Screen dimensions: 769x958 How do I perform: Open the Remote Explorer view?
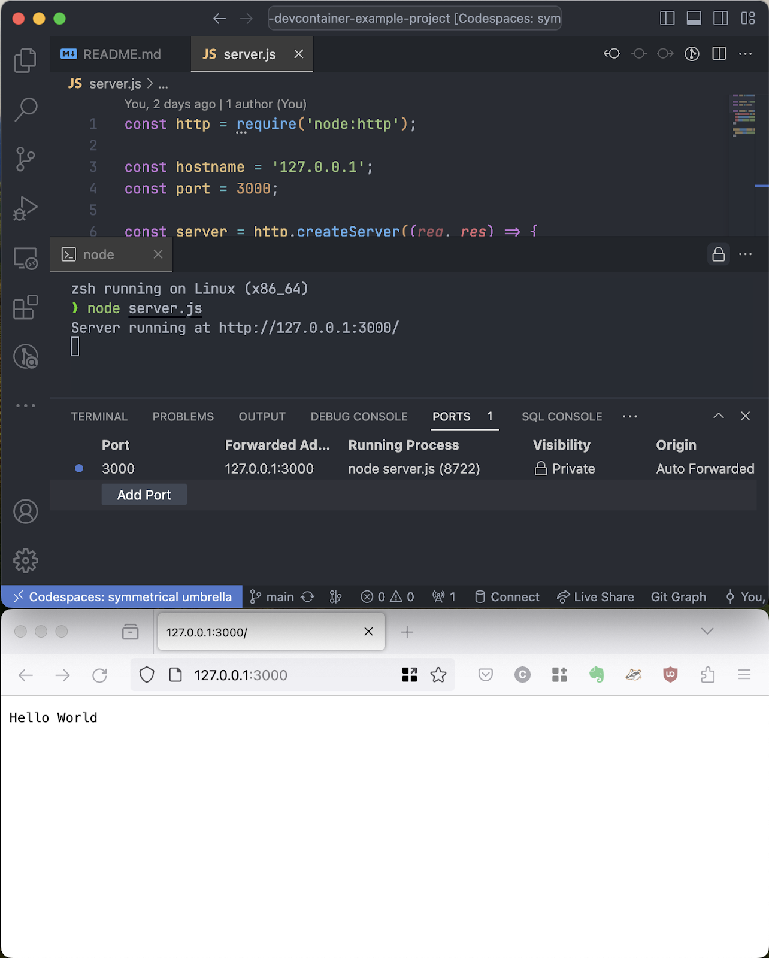pos(25,258)
